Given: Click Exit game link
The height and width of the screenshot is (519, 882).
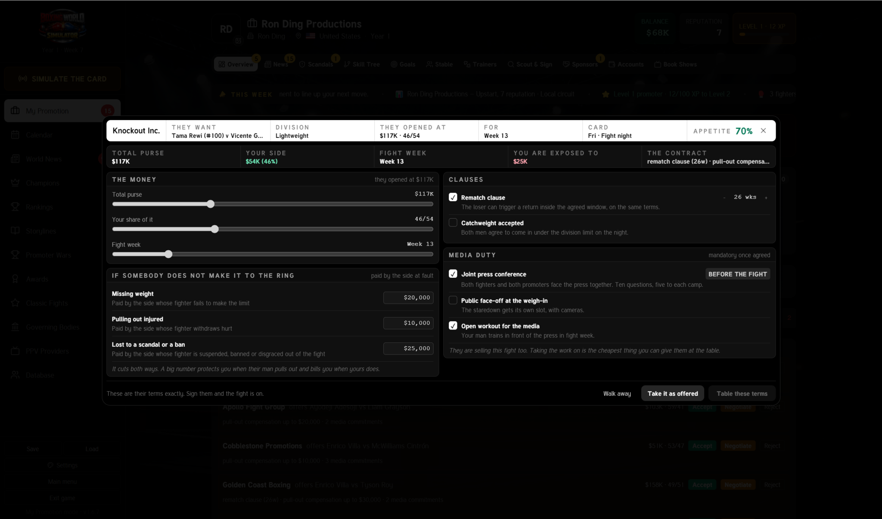Looking at the screenshot, I should [62, 498].
